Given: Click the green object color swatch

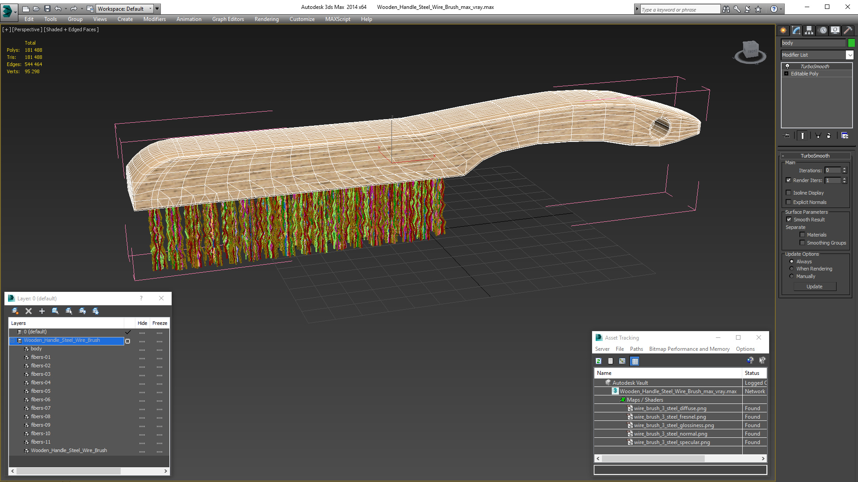Looking at the screenshot, I should [x=851, y=43].
